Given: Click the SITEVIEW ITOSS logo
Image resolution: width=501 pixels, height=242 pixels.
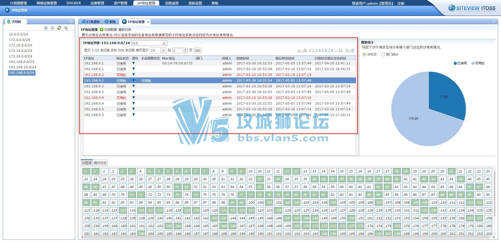Looking at the screenshot, I should click(x=472, y=8).
